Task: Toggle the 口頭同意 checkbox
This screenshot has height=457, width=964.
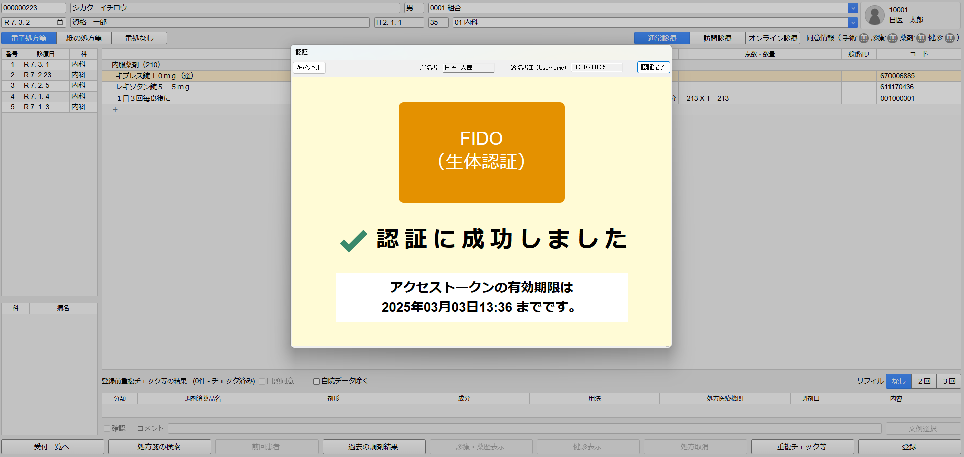Action: [x=262, y=381]
